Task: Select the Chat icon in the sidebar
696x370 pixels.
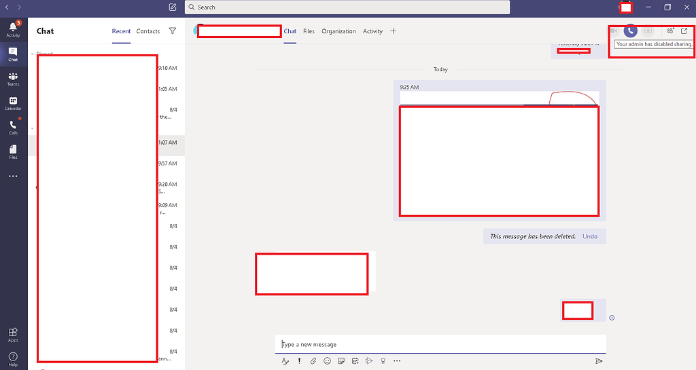Action: click(14, 54)
